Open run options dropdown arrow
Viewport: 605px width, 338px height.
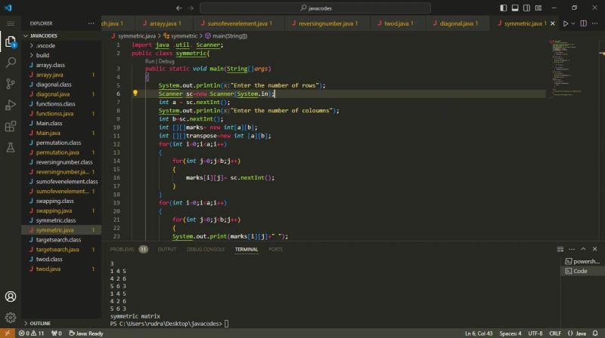[x=573, y=23]
